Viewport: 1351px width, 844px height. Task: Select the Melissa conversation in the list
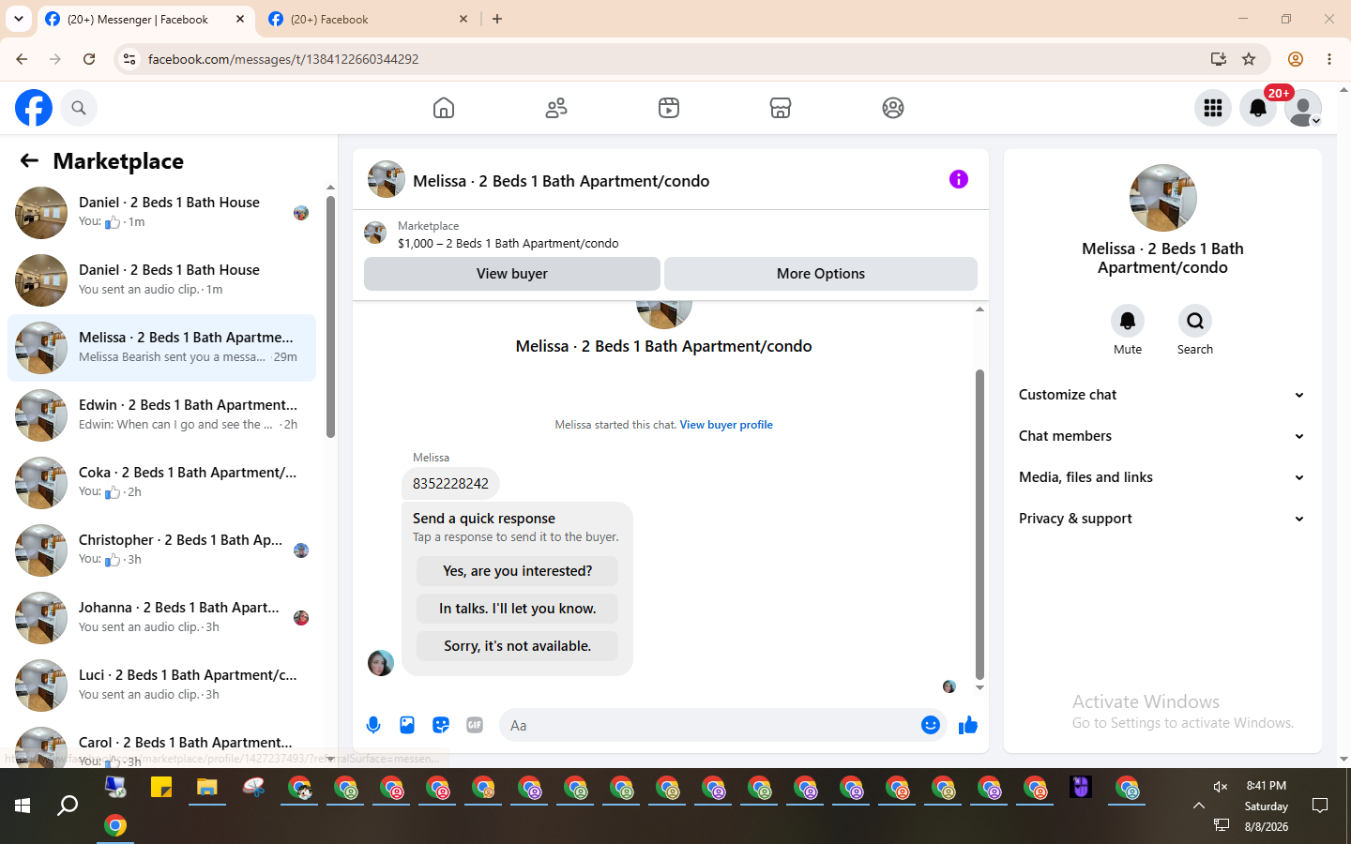161,348
